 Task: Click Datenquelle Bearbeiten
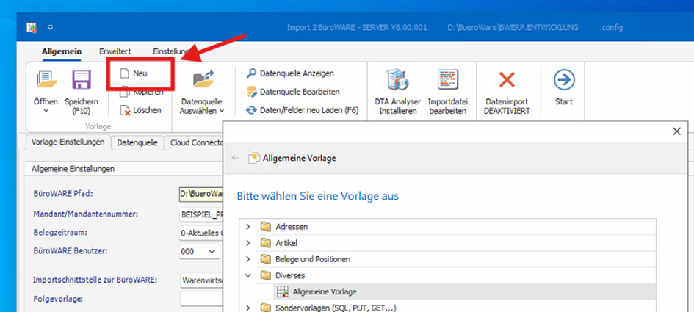pyautogui.click(x=294, y=92)
